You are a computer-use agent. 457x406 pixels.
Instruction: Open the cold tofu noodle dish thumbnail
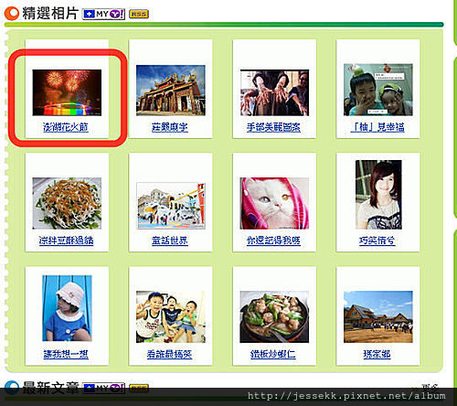click(67, 203)
